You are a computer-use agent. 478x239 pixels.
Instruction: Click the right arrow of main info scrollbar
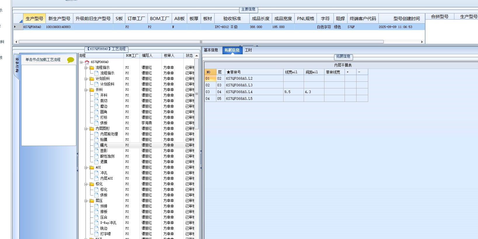[422, 42]
